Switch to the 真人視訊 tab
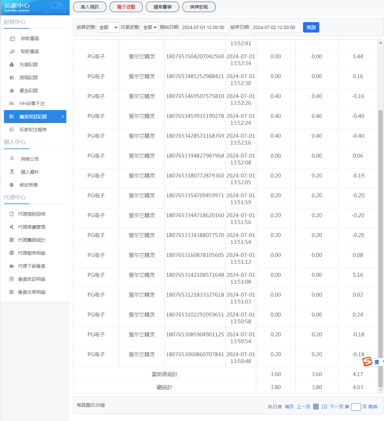 click(x=90, y=7)
